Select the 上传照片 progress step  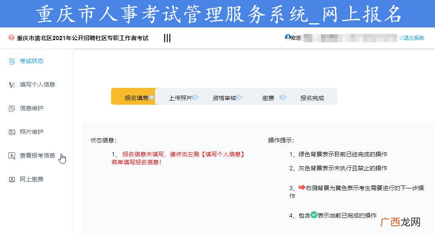(180, 98)
